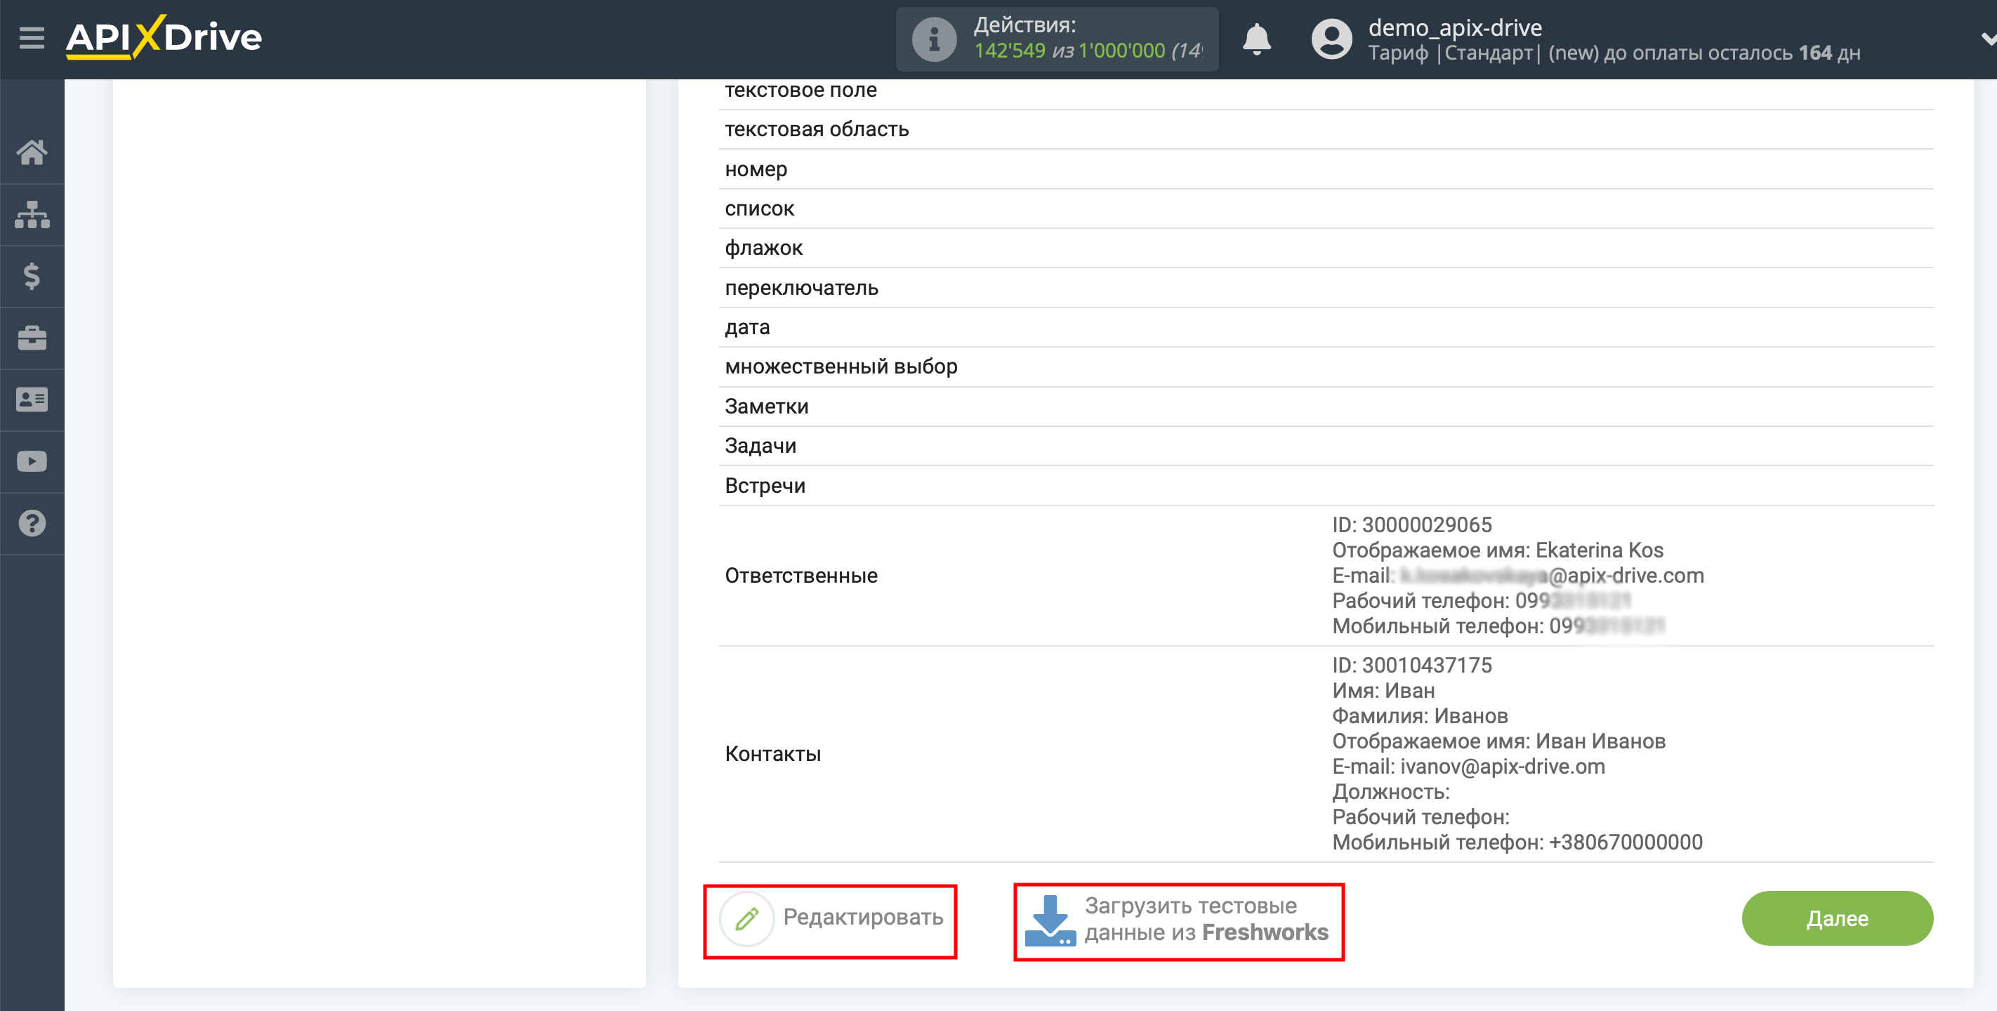The image size is (1997, 1011).
Task: Open the briefcase icon in sidebar
Action: (x=32, y=338)
